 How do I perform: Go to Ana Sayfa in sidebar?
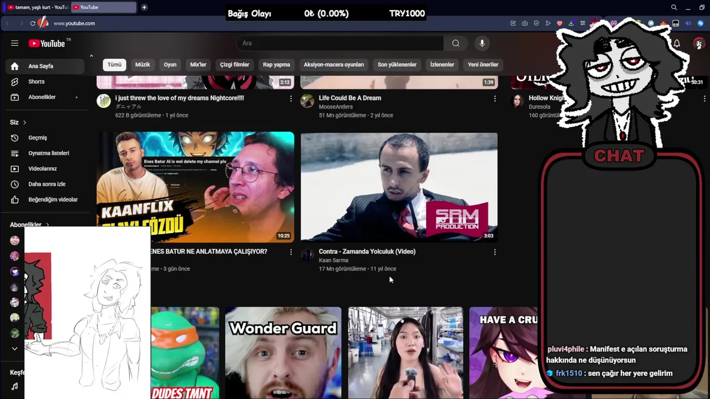pyautogui.click(x=45, y=66)
